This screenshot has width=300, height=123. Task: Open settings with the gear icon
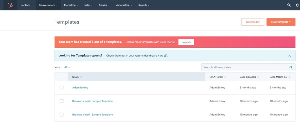(x=297, y=5)
